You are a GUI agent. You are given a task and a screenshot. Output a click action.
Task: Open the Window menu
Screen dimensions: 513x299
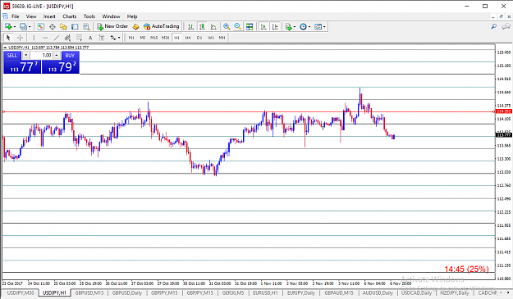tap(111, 16)
